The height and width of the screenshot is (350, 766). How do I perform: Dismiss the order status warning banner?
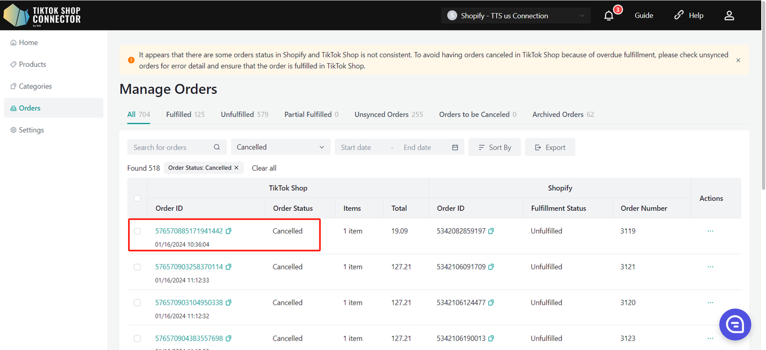[x=738, y=60]
